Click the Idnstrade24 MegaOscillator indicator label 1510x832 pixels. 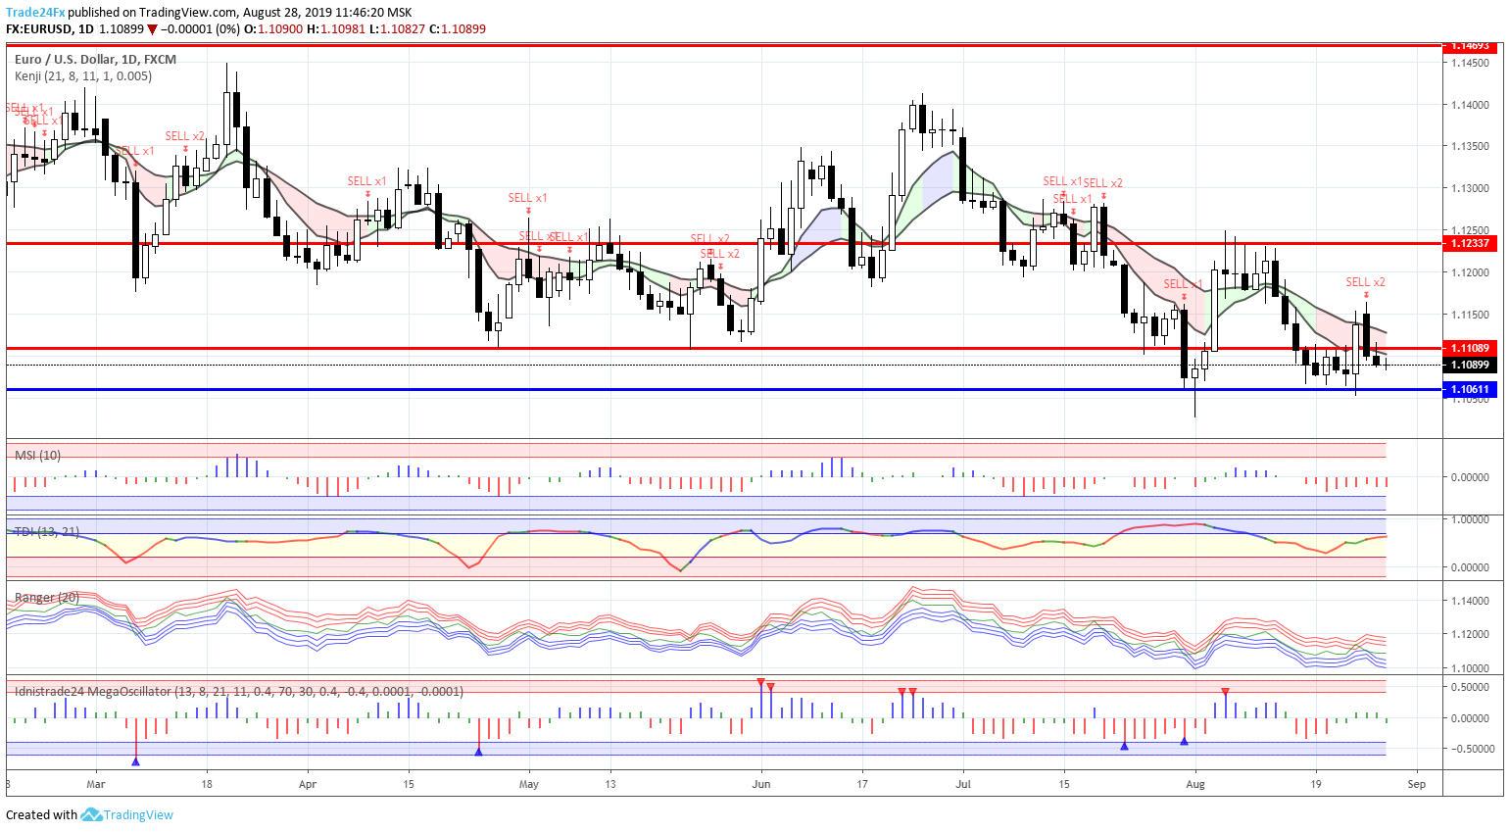point(239,691)
